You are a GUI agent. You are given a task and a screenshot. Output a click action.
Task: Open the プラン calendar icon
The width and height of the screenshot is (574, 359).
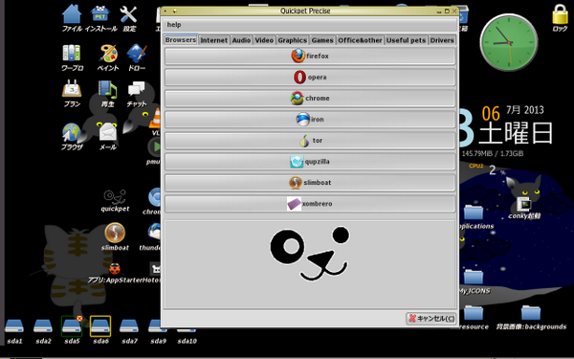72,94
